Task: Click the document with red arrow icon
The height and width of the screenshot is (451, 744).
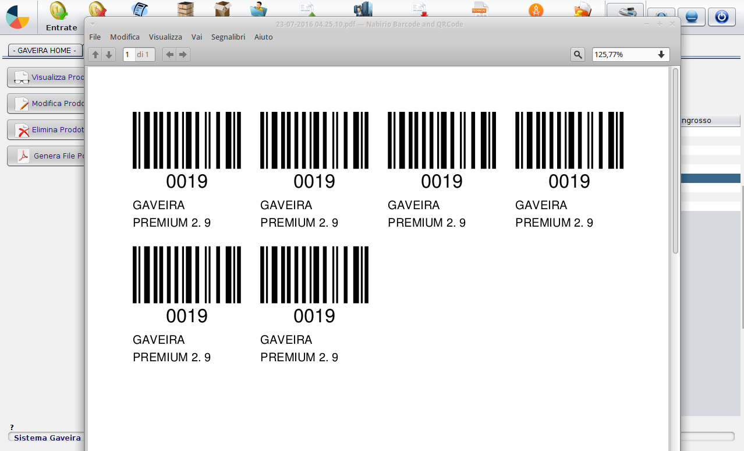Action: [x=419, y=9]
